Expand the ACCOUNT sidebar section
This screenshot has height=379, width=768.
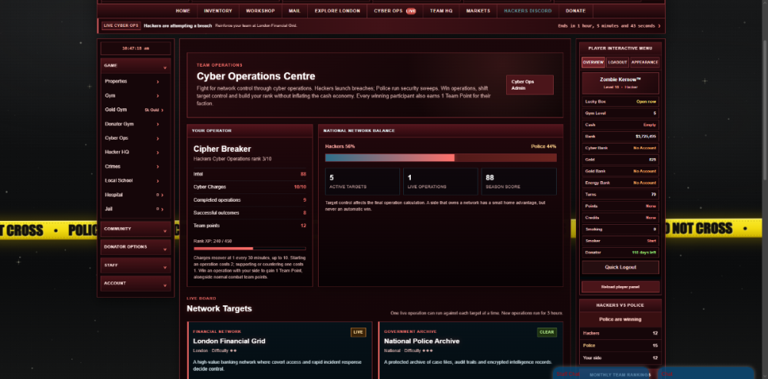click(x=136, y=283)
